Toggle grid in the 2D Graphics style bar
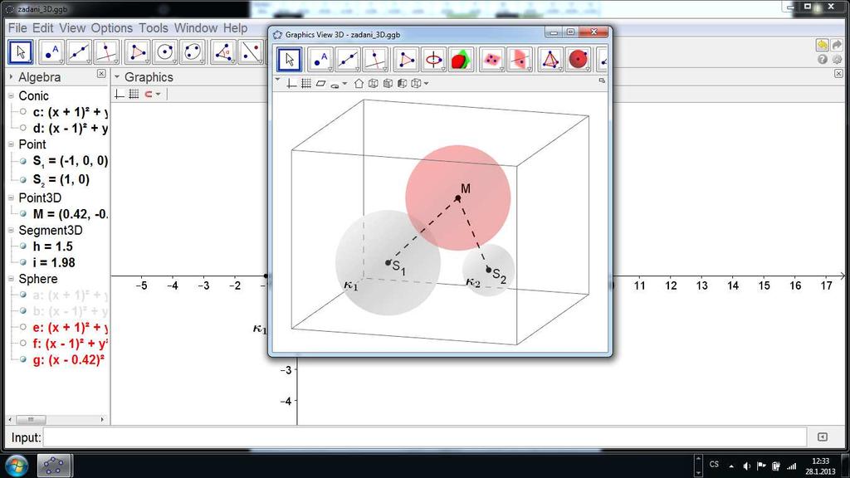 [x=134, y=95]
